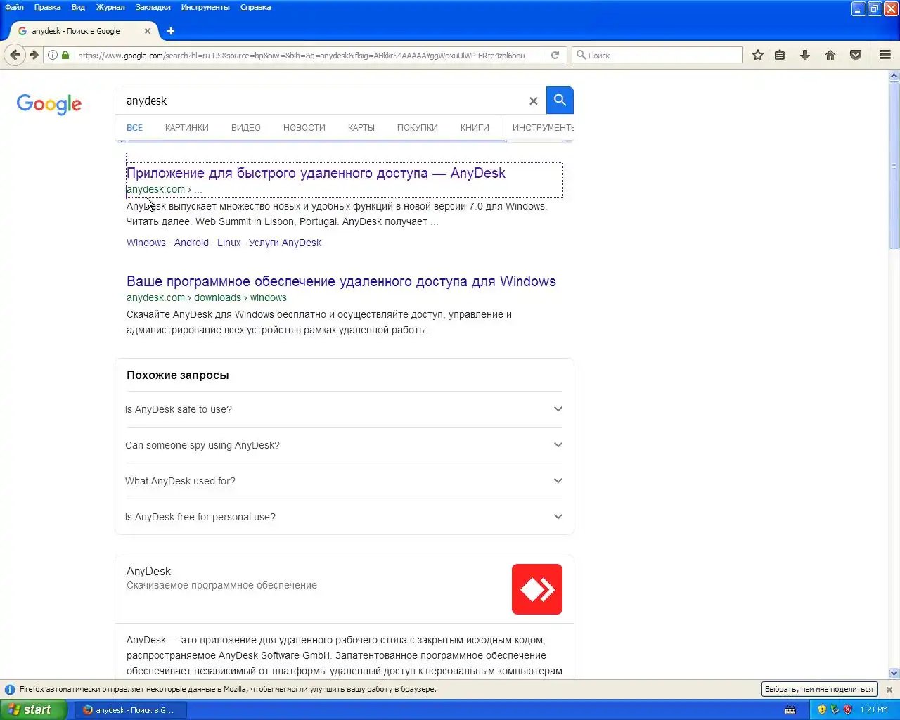Screen dimensions: 900x720
Task: Switch to the ВИДЕО tab
Action: pos(246,128)
